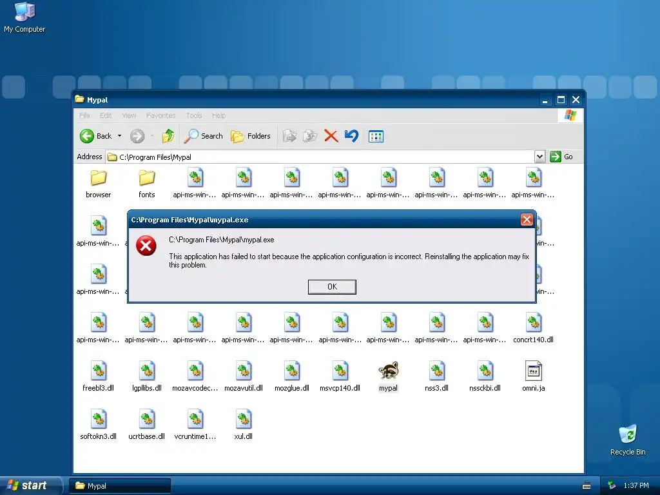The width and height of the screenshot is (660, 495).
Task: Click the blue Undo toolbar icon
Action: (x=351, y=136)
